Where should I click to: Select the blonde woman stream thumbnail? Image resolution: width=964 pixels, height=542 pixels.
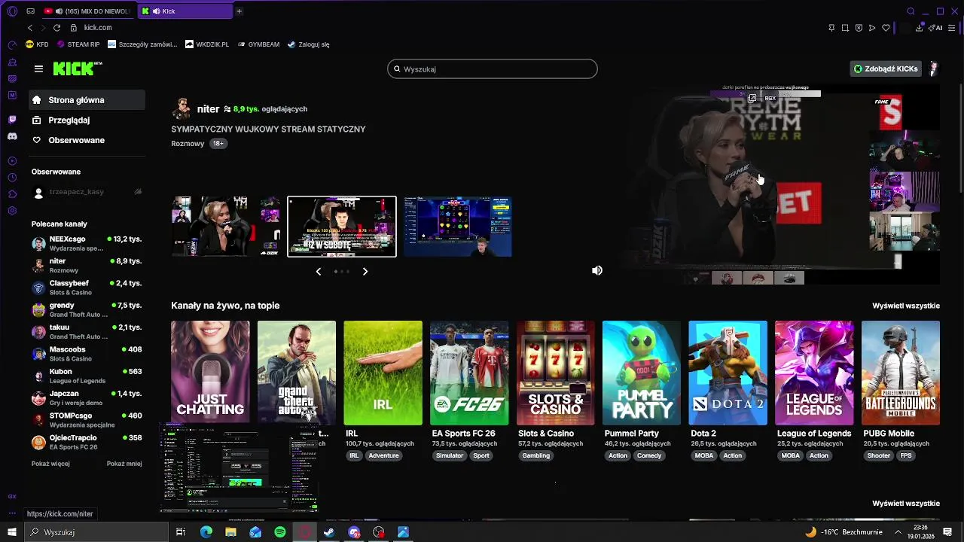[226, 227]
